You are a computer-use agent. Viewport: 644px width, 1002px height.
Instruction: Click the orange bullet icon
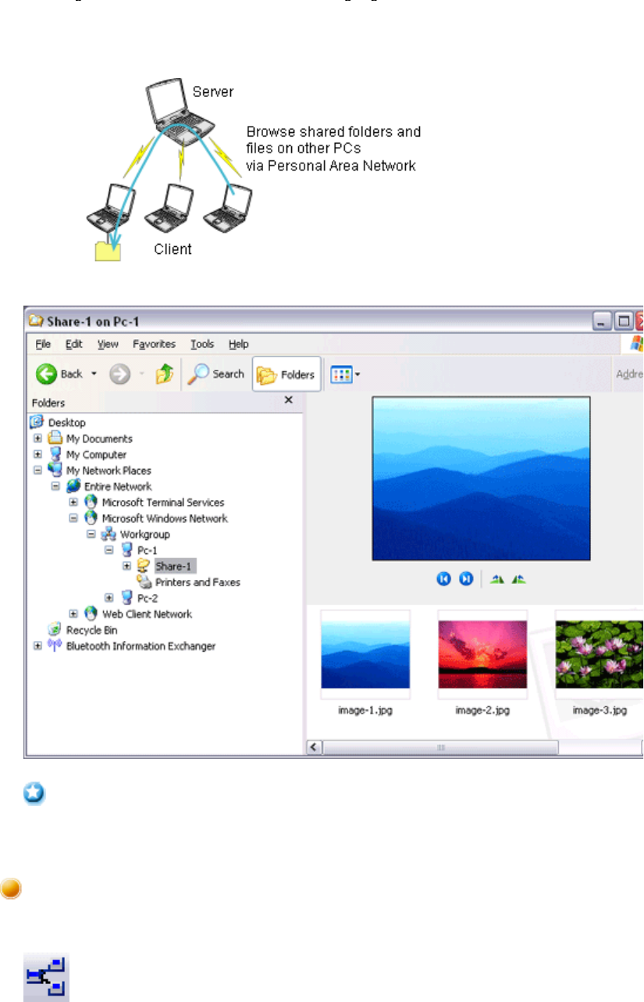pos(11,889)
